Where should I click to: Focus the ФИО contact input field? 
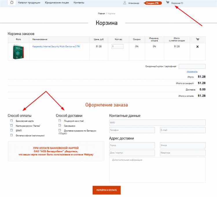click(157, 122)
